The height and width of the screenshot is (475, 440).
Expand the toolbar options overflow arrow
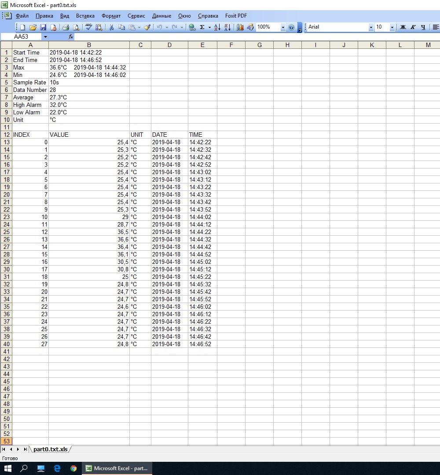coord(300,27)
